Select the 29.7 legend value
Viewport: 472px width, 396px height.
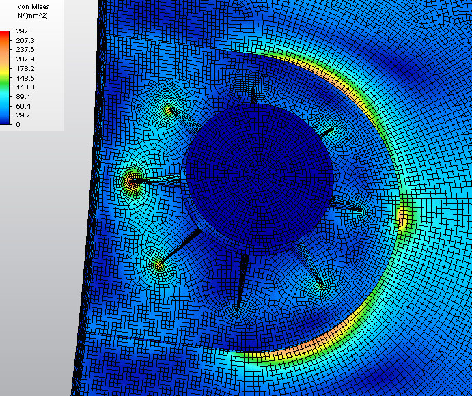(x=24, y=115)
